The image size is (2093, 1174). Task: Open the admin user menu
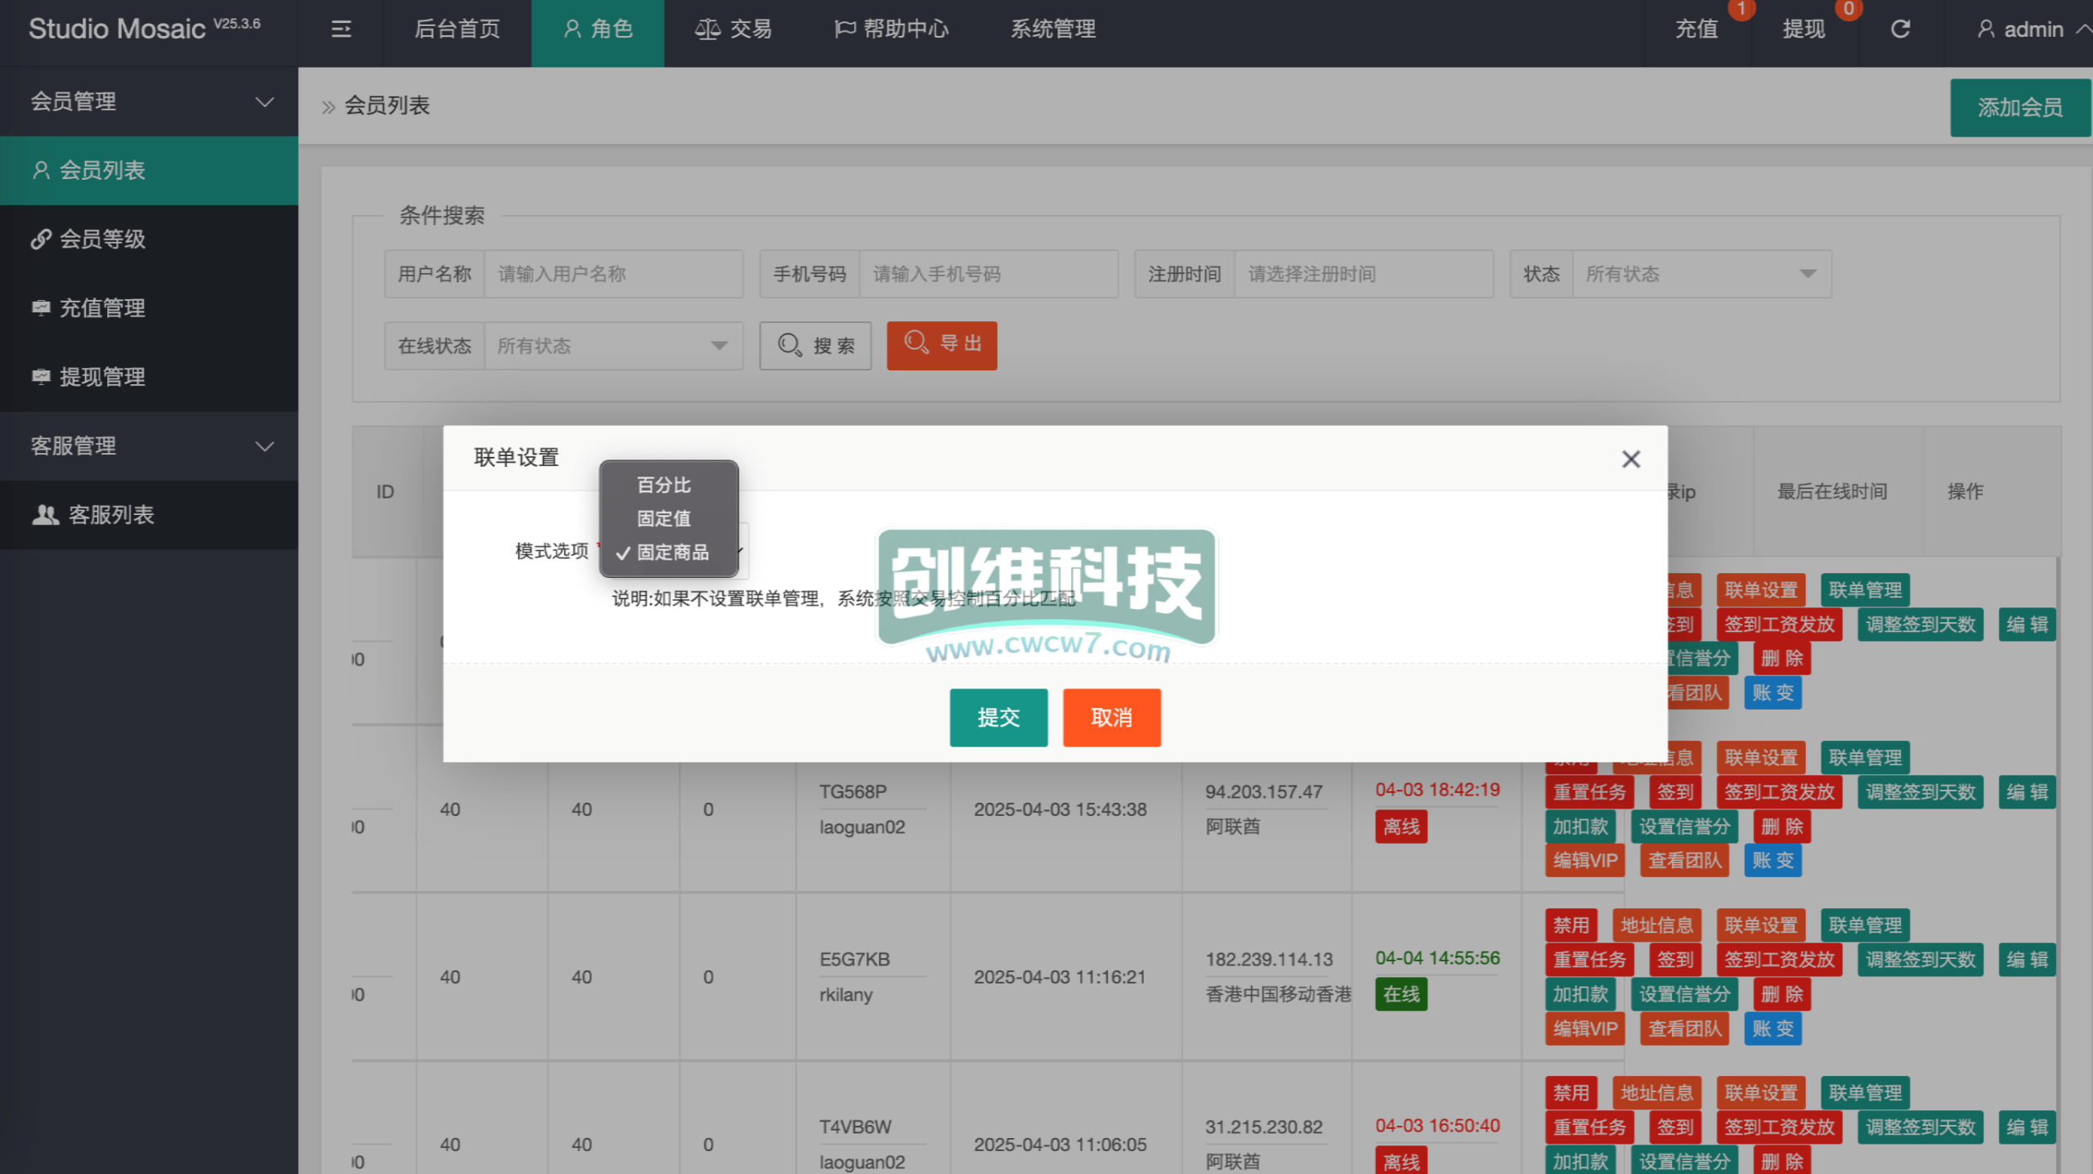pyautogui.click(x=2033, y=29)
